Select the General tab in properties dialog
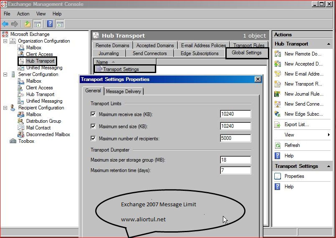This screenshot has width=336, height=238. [x=93, y=91]
